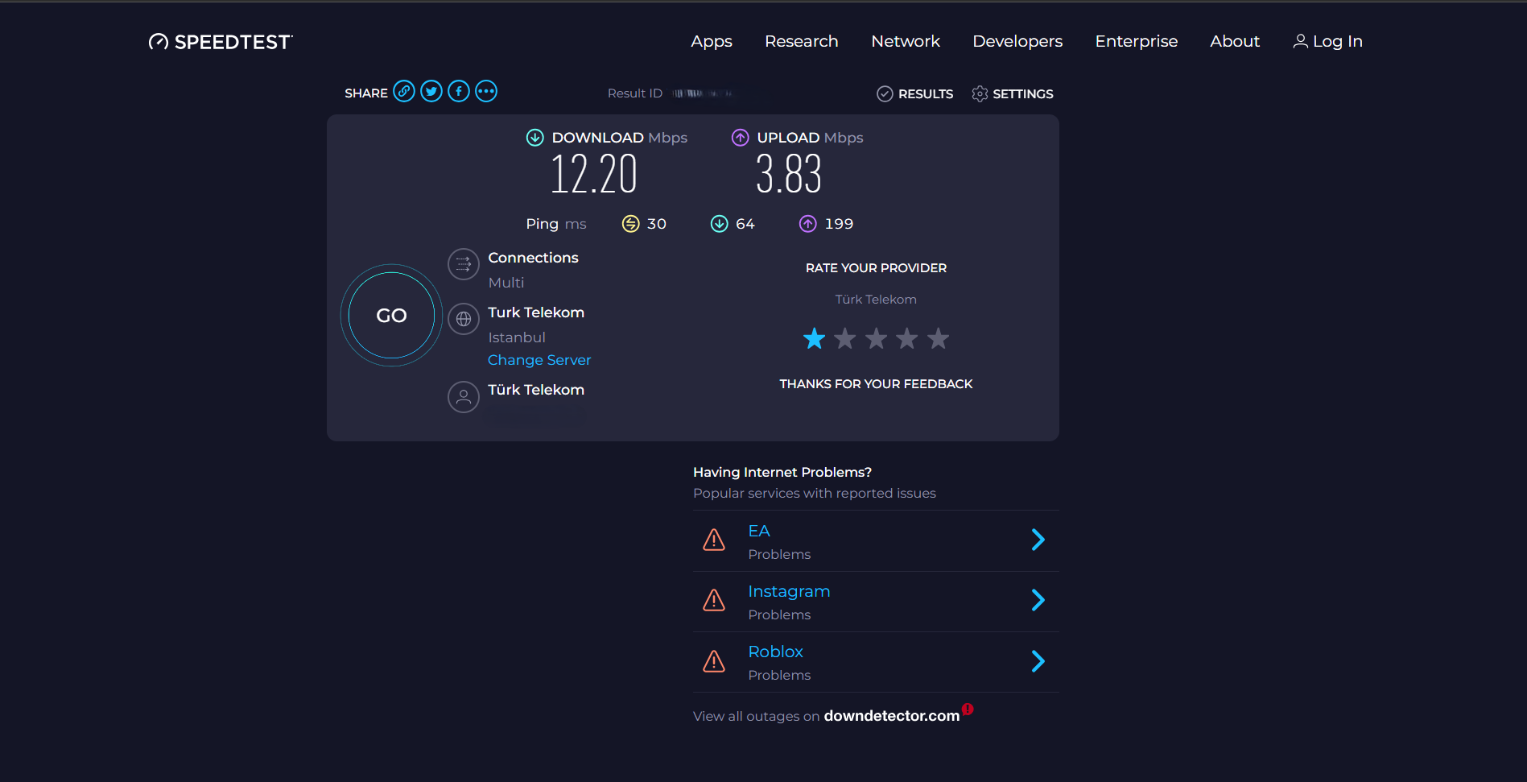Screen dimensions: 1527x782
Task: Click the Change Server link
Action: [x=539, y=360]
